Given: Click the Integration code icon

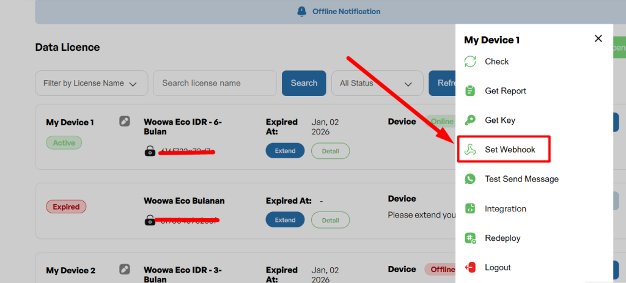Looking at the screenshot, I should click(x=469, y=208).
